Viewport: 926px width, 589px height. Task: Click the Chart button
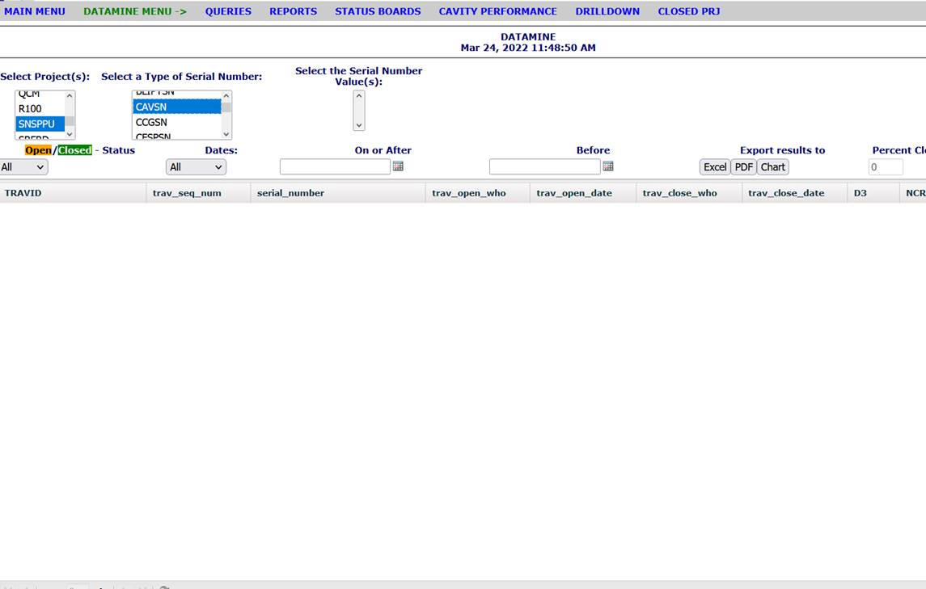point(772,167)
